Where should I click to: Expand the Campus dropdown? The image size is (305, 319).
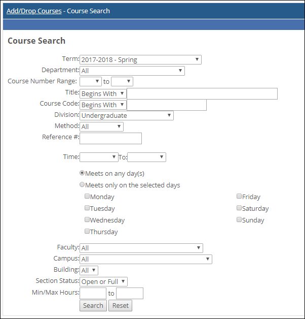pos(145,260)
